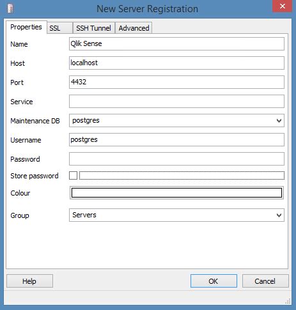The image size is (296, 310).
Task: Click the resize grip at dialog corner
Action: (x=288, y=301)
